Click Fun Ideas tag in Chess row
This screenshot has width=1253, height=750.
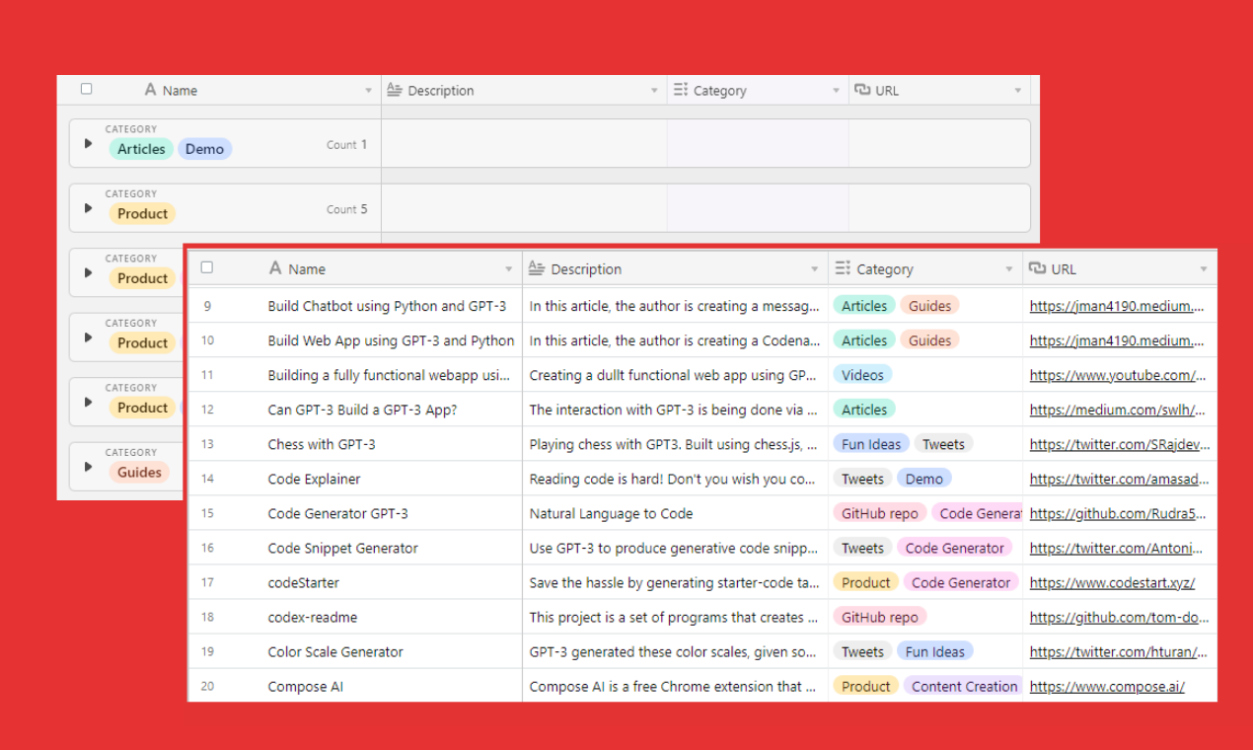click(871, 444)
